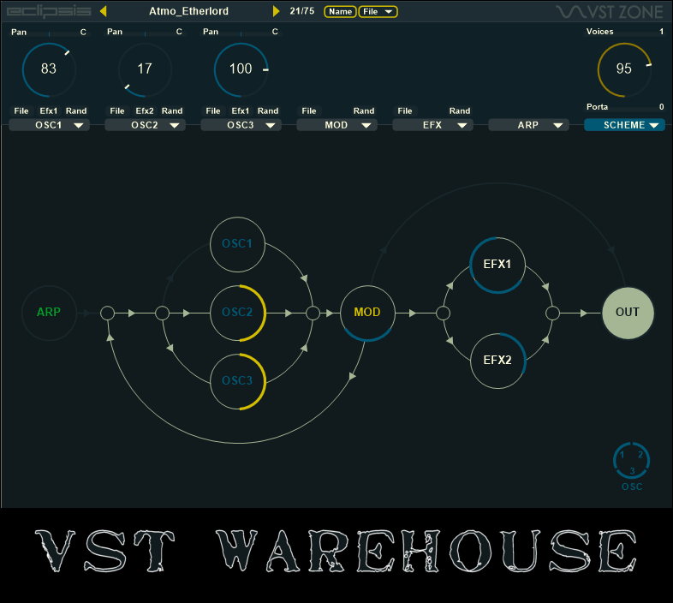Click the OSC2 volume knob showing 17
The height and width of the screenshot is (603, 673).
[145, 69]
